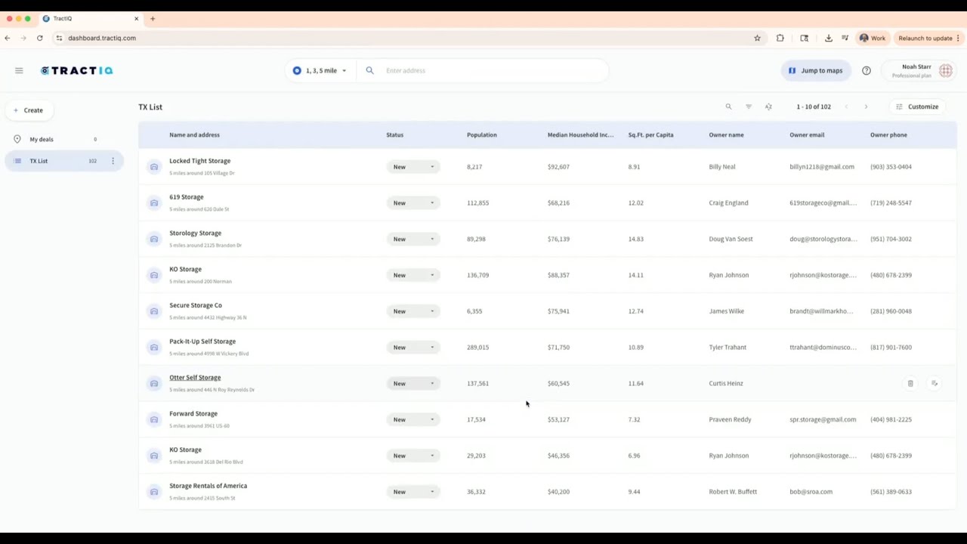967x544 pixels.
Task: Select the 1, 3, 5 mile radius option
Action: tap(320, 70)
